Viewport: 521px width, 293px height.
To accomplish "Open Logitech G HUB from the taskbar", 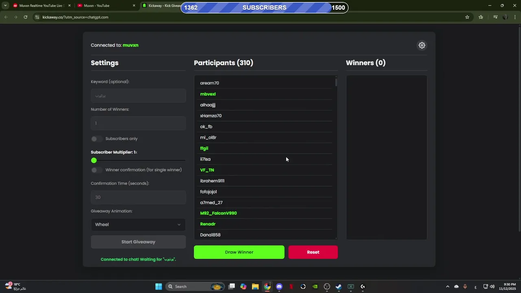I will click(363, 286).
